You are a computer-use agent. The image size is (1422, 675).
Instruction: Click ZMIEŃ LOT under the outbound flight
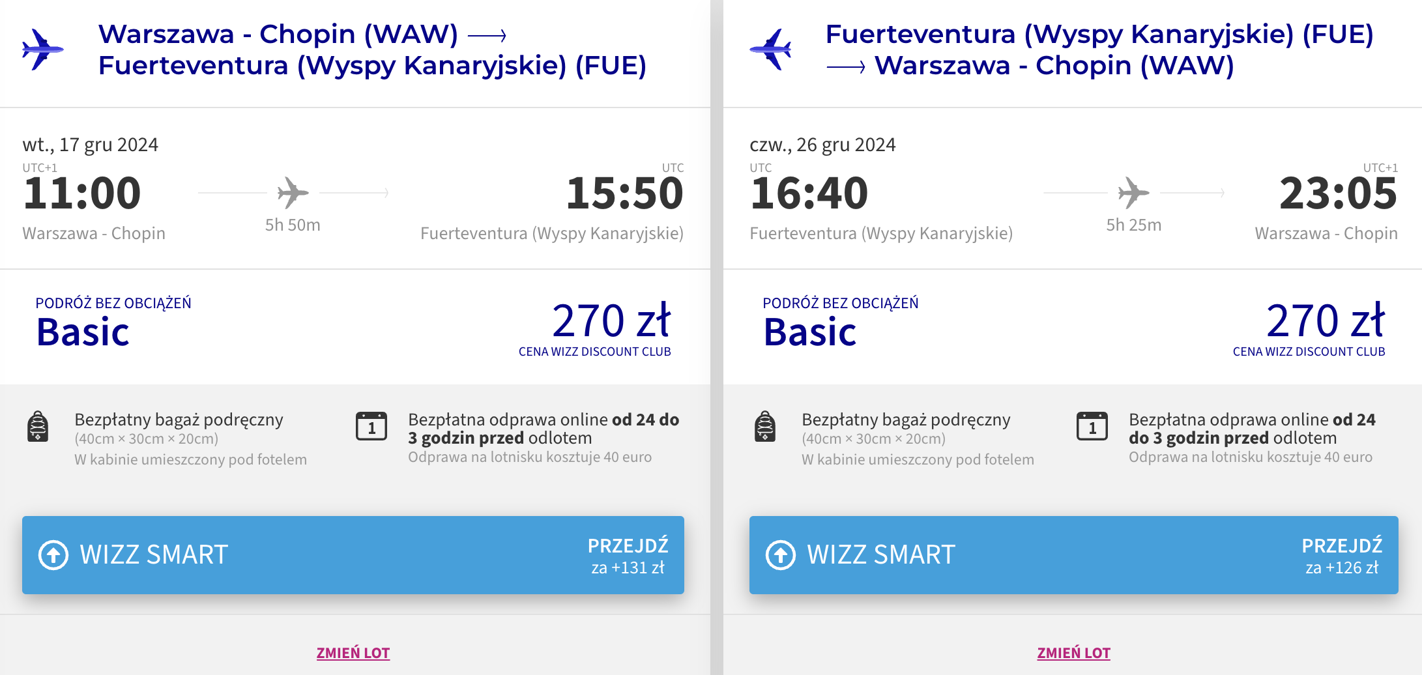coord(353,653)
